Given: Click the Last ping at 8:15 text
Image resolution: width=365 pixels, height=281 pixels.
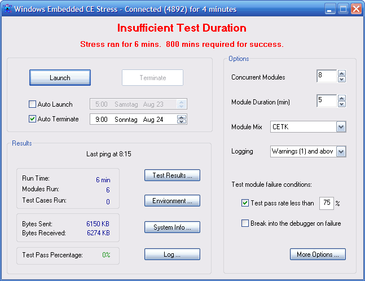Looking at the screenshot, I should (x=109, y=154).
